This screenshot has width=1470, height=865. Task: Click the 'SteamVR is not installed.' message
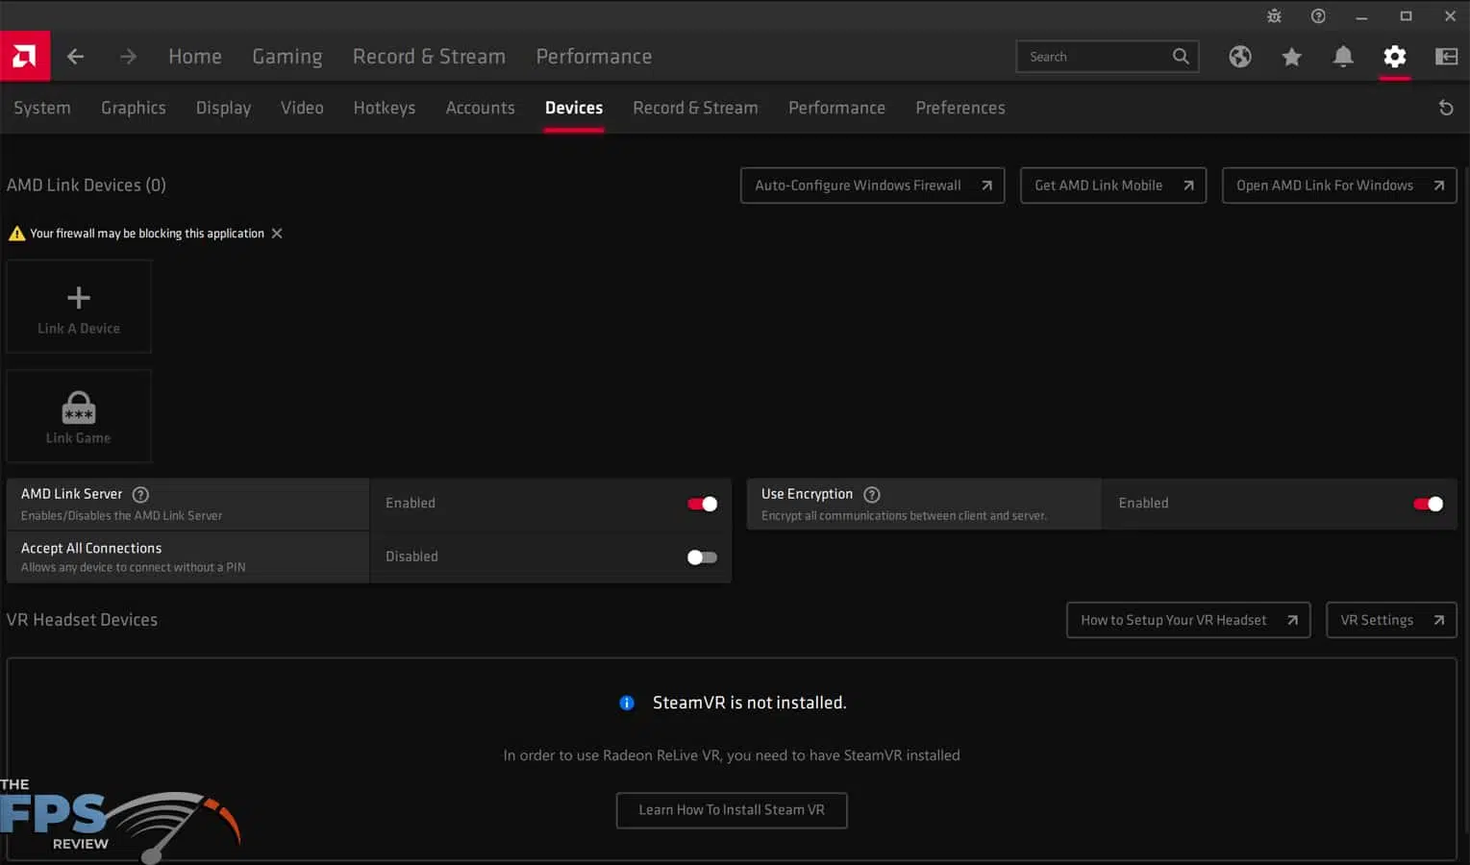pyautogui.click(x=750, y=703)
